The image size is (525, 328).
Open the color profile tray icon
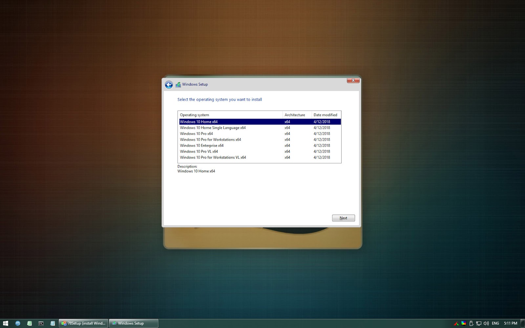(463, 323)
